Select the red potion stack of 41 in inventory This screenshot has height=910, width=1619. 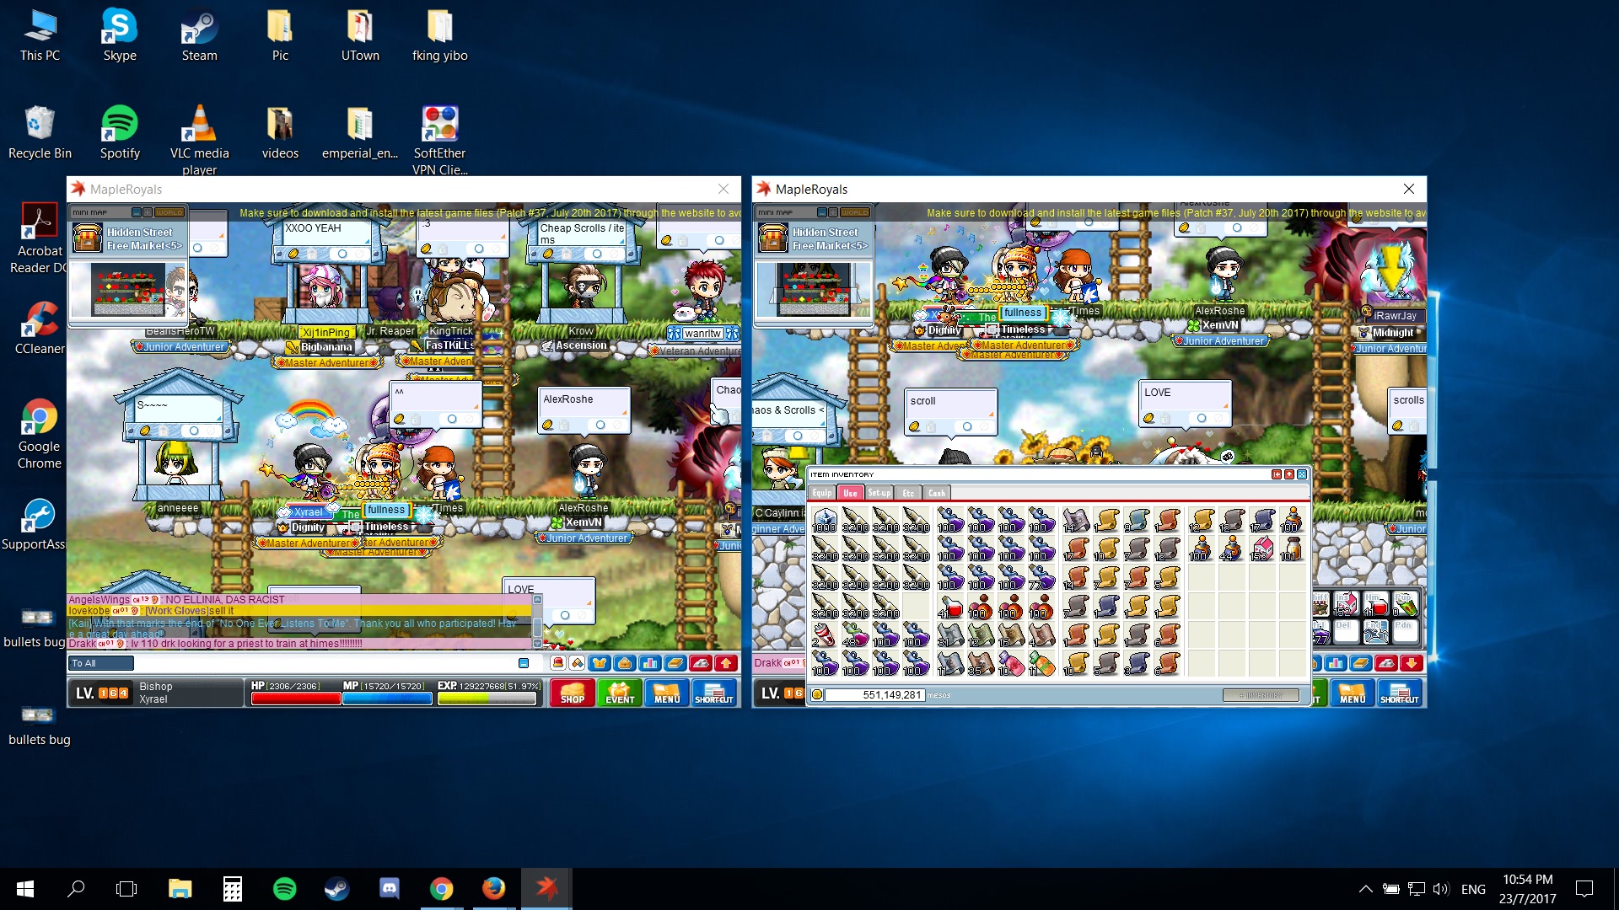[950, 607]
